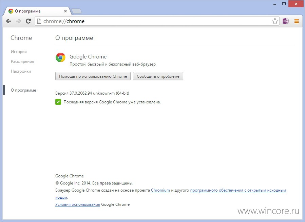305x222 pixels.
Task: Close the Chrome window
Action: click(x=296, y=4)
